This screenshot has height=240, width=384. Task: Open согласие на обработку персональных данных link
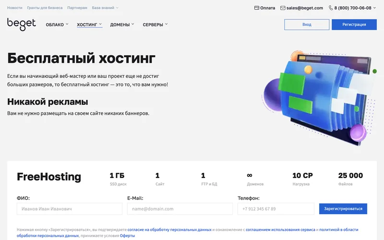point(169,230)
